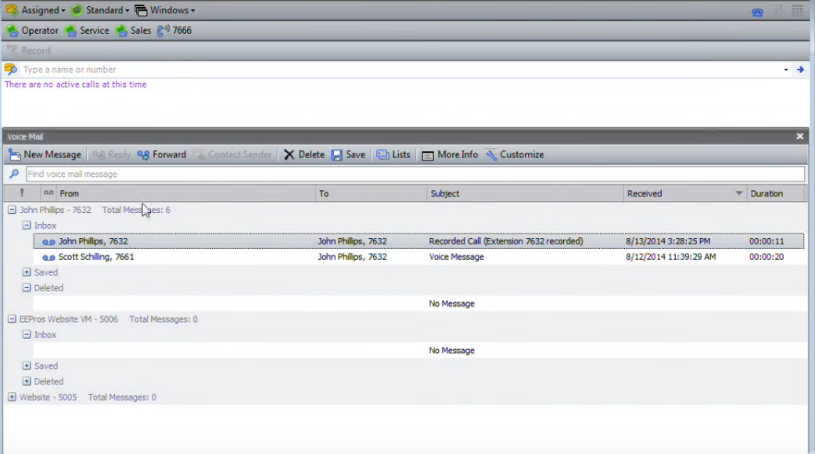This screenshot has height=454, width=815.
Task: Open the Lists toolbar button
Action: tap(393, 154)
